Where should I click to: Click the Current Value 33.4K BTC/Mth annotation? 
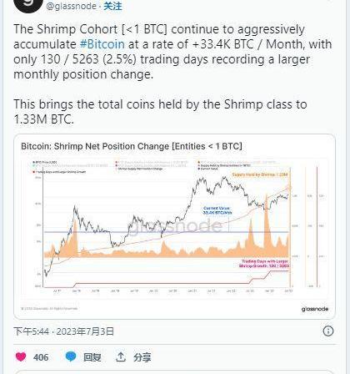[217, 210]
